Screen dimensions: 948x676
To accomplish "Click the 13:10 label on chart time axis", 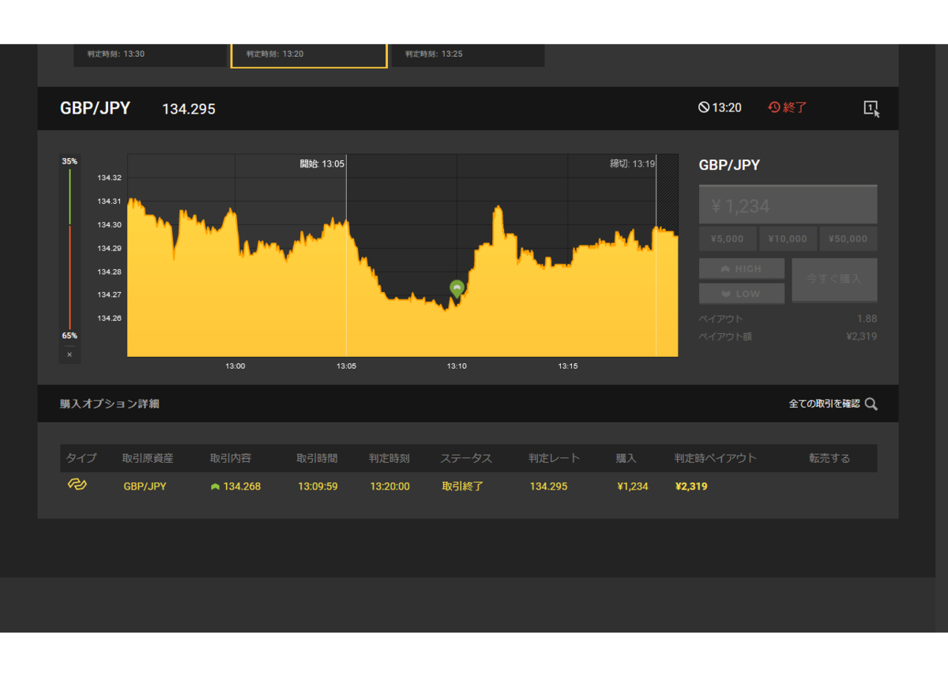I will click(457, 366).
